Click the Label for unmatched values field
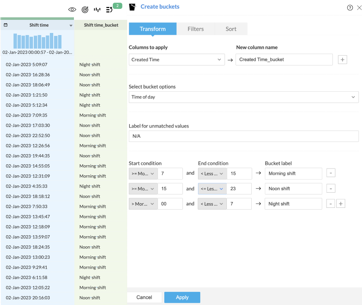The height and width of the screenshot is (305, 362). coord(243,136)
